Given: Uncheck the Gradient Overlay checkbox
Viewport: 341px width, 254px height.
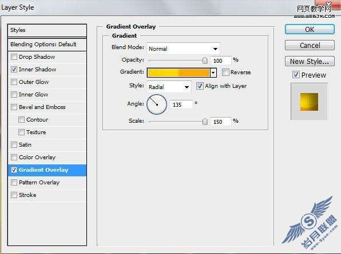Looking at the screenshot, I should [14, 170].
